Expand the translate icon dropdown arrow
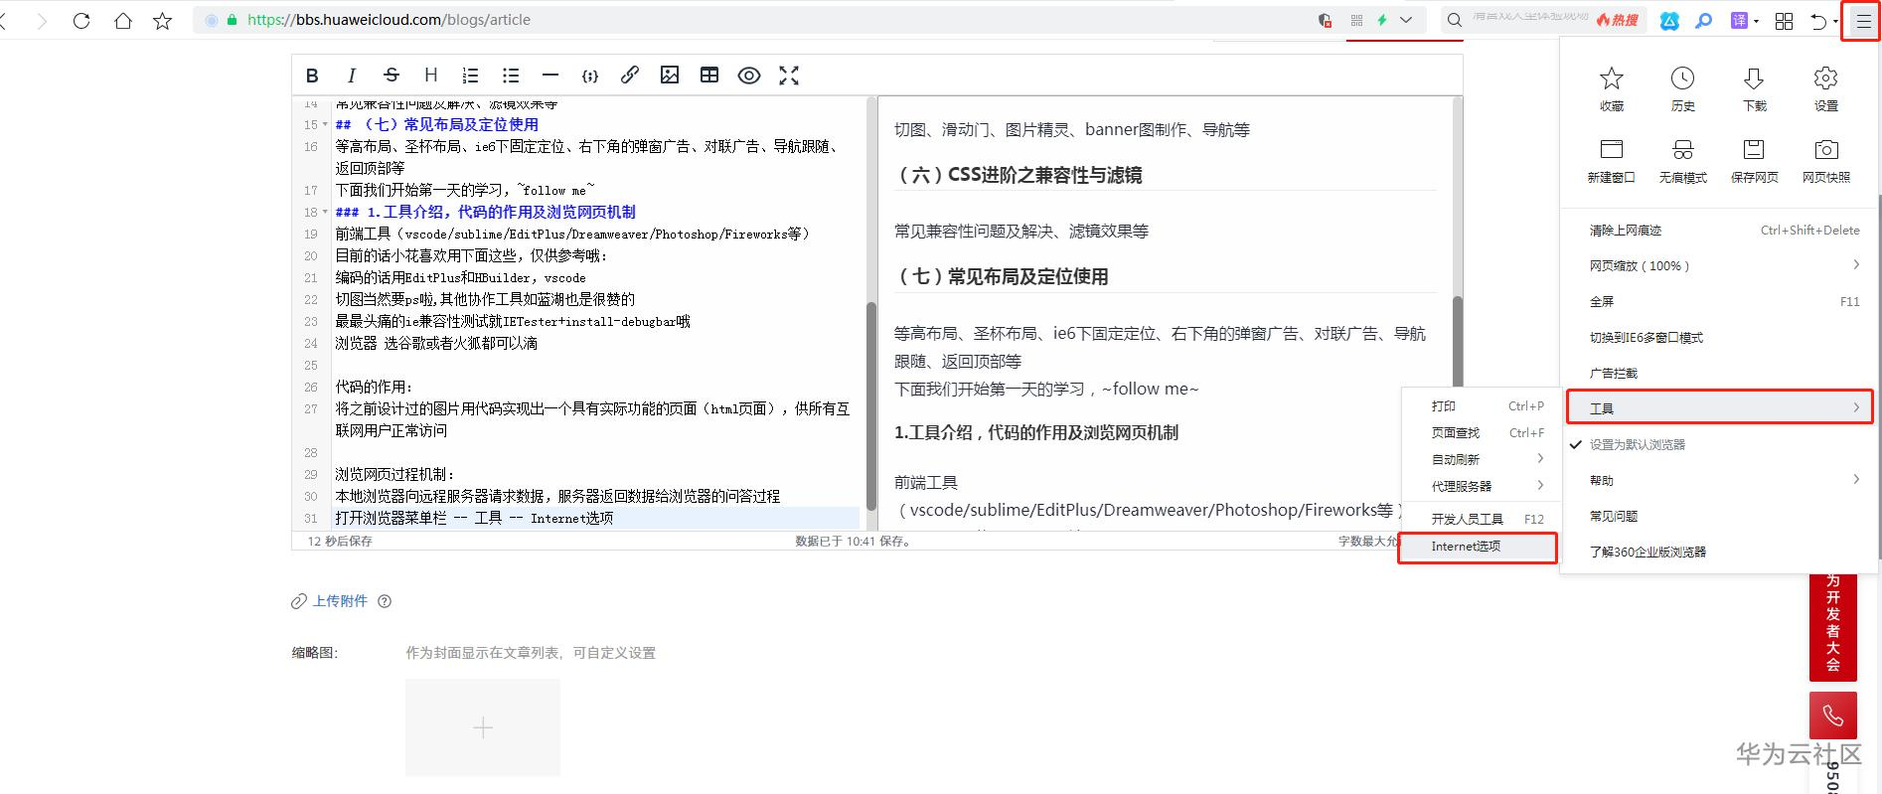This screenshot has height=794, width=1882. [x=1756, y=21]
